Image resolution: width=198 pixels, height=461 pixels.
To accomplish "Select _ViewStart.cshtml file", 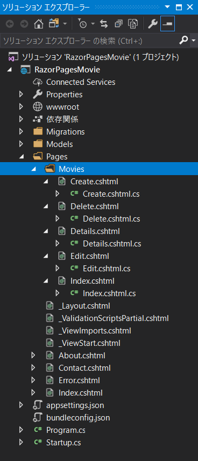I will point(89,343).
